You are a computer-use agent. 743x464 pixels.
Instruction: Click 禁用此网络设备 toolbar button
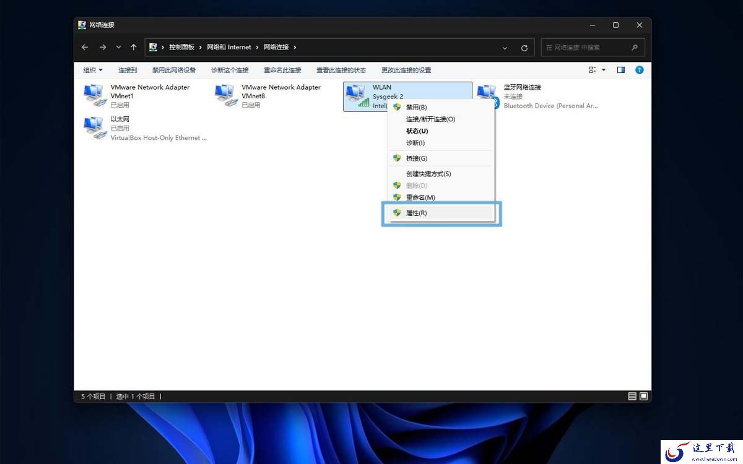[x=174, y=70]
